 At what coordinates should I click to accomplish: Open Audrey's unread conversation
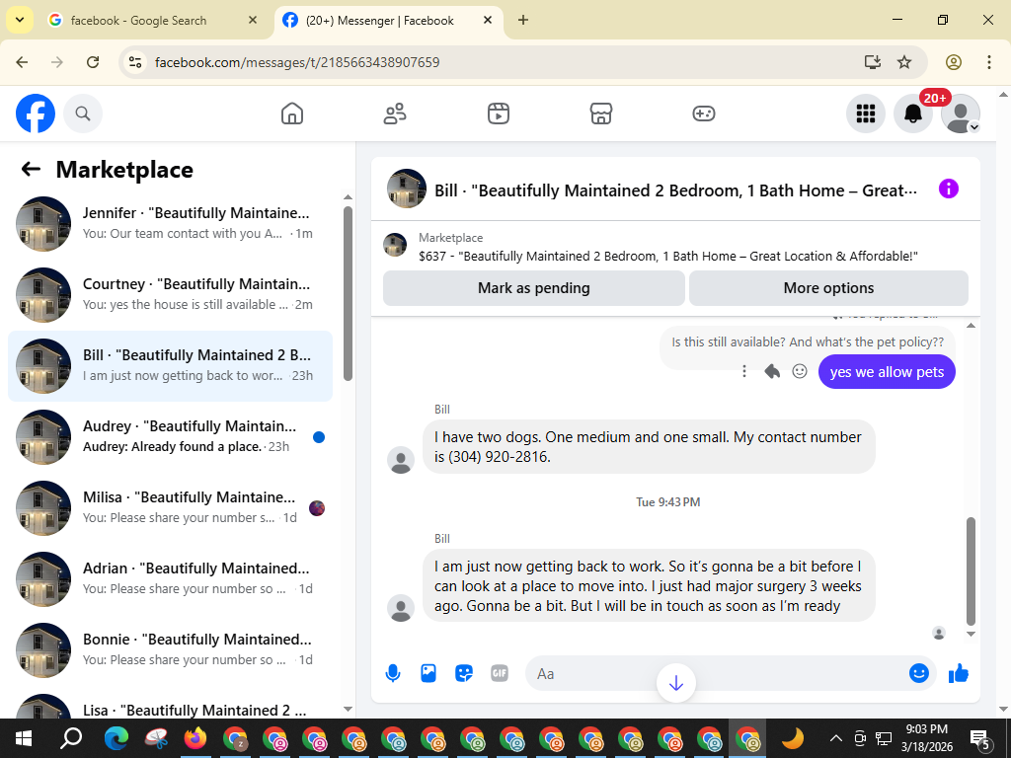point(170,436)
